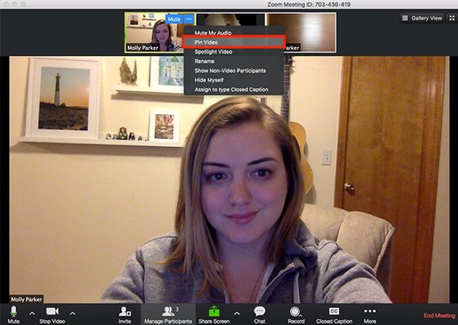Select Hide Myself from the context menu
The image size is (458, 325).
(x=210, y=80)
